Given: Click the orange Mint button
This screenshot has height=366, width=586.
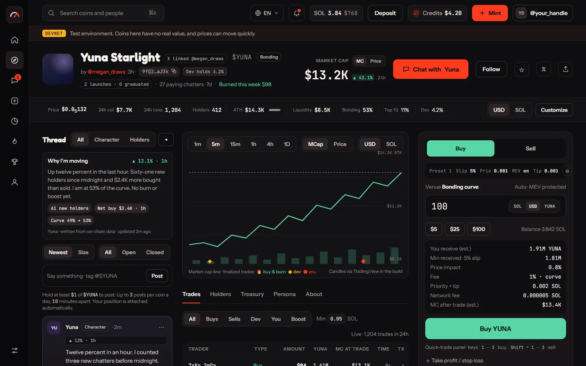Looking at the screenshot, I should [490, 13].
